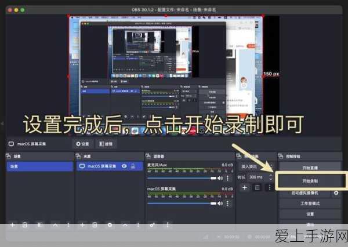The height and width of the screenshot is (247, 348).
Task: Undock the 来源 panel with its header icon
Action: [78, 156]
